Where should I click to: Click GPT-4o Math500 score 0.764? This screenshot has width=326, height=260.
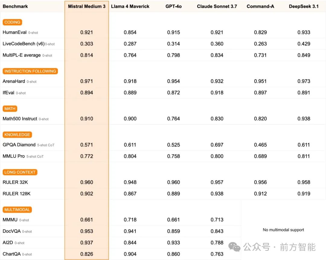point(174,119)
